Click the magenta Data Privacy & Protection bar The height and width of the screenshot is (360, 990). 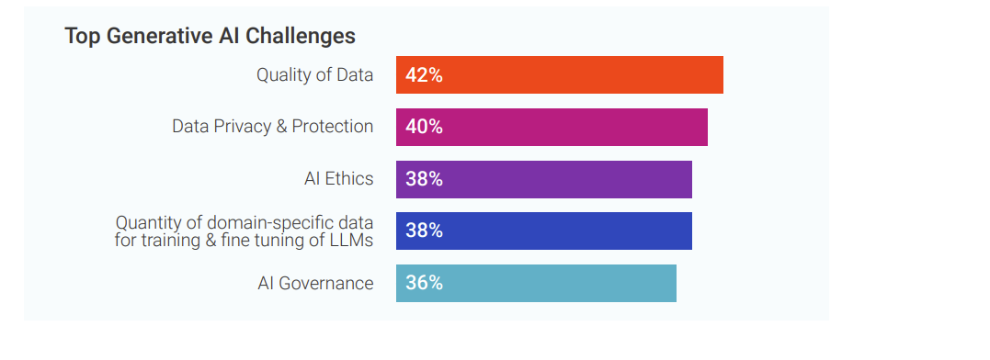pyautogui.click(x=552, y=127)
